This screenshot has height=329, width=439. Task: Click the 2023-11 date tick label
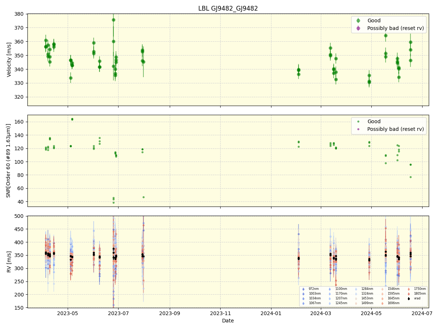coord(220,313)
